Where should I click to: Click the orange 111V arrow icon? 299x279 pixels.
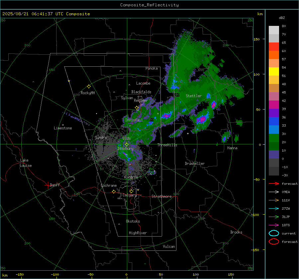click(x=274, y=200)
